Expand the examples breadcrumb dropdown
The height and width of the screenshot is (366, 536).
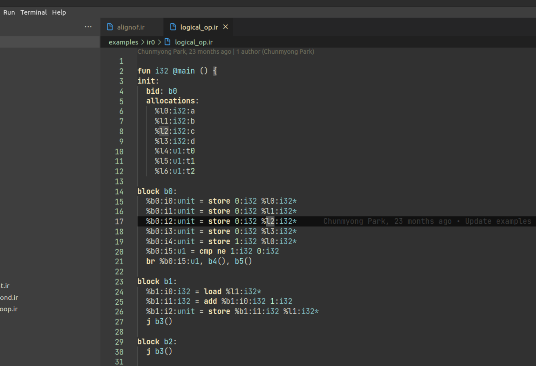click(123, 42)
